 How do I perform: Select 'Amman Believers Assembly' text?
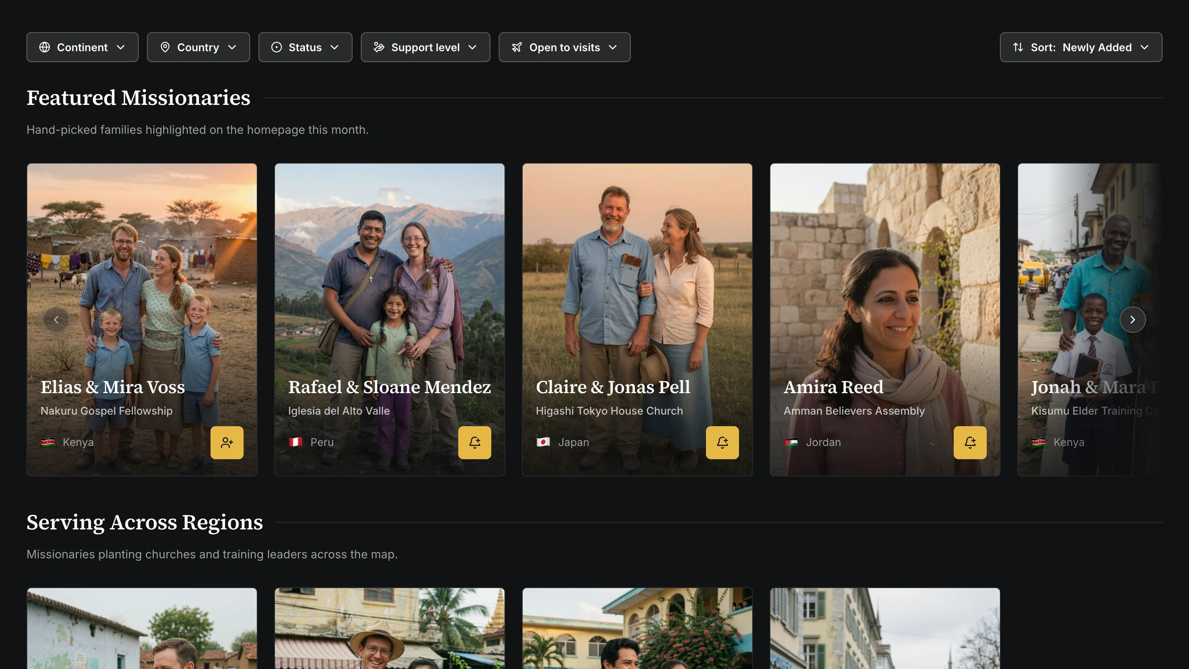pos(854,410)
